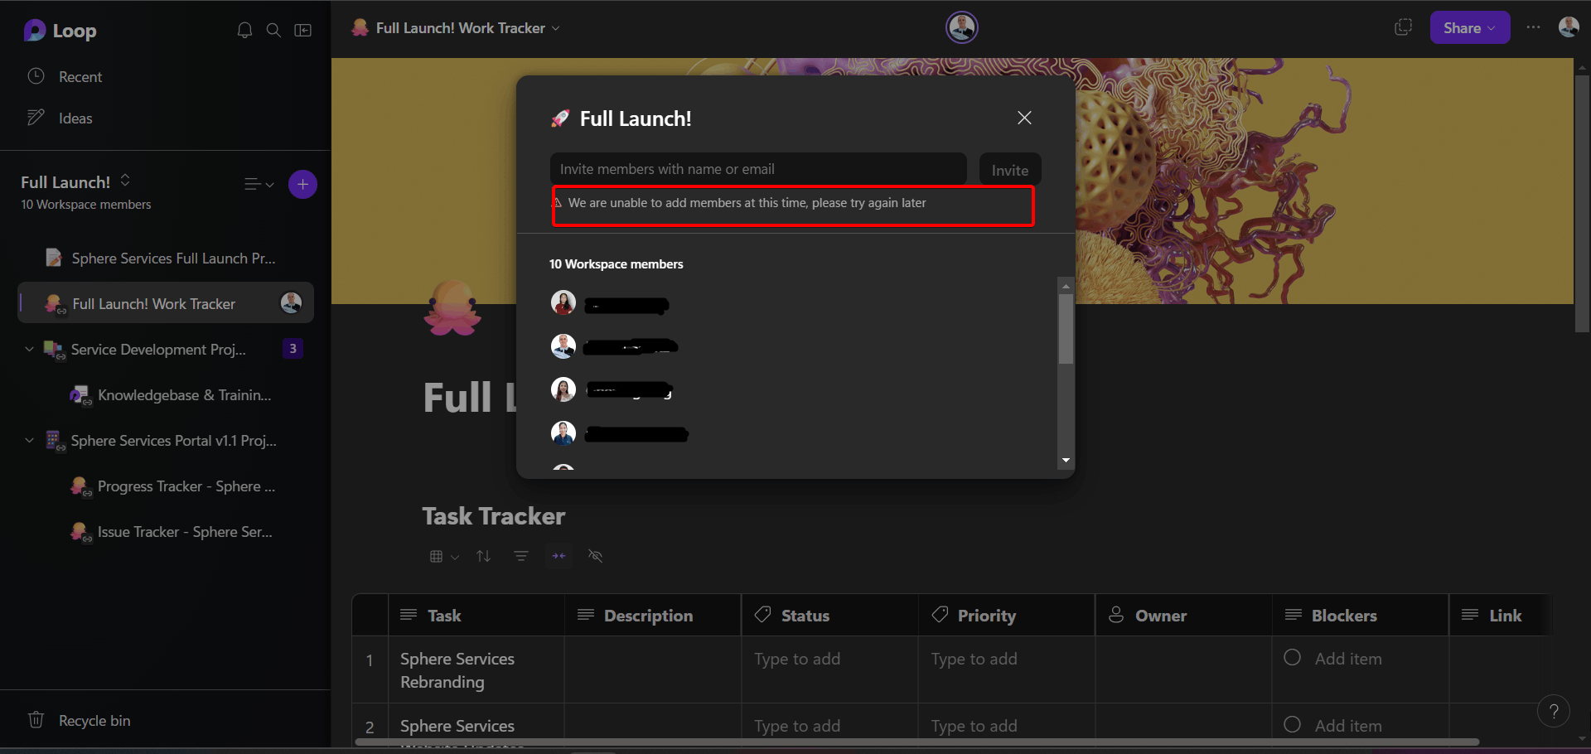Toggle the column fit-width icon in Task Tracker
1591x754 pixels.
point(559,556)
